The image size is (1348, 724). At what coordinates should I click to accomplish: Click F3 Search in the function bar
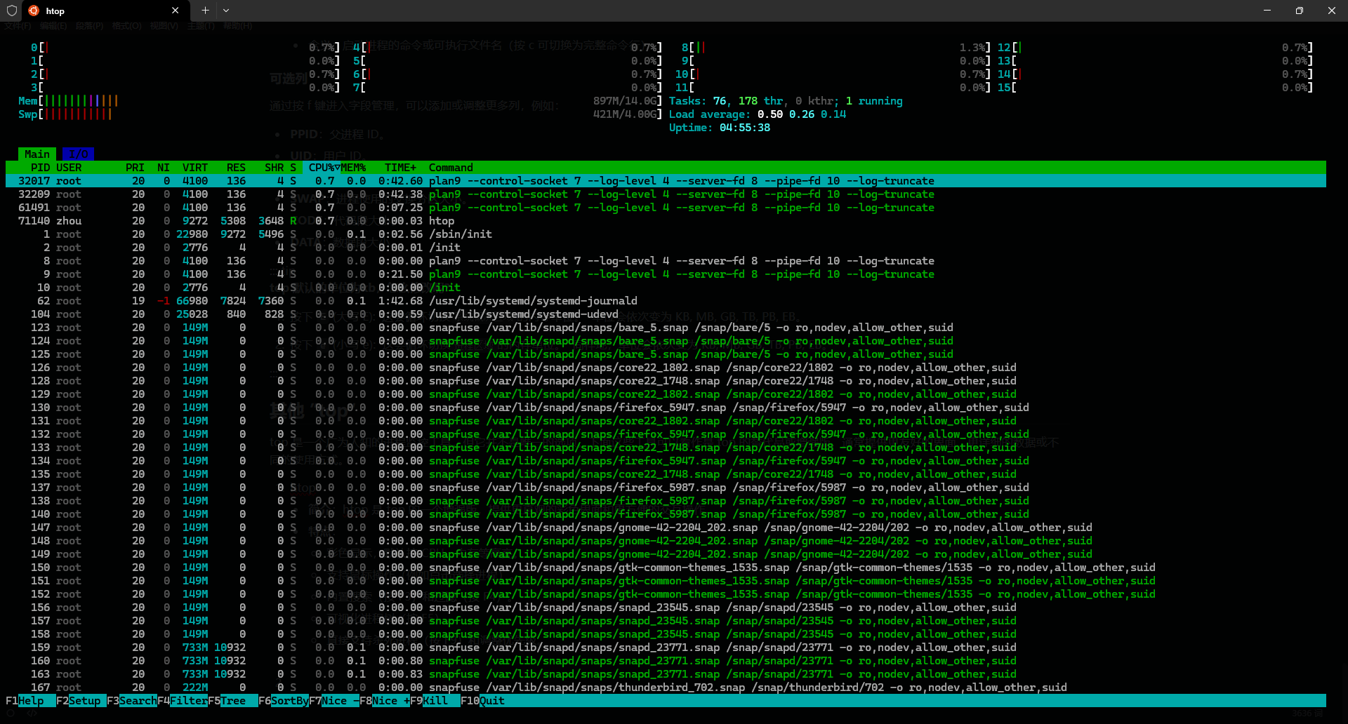coord(132,701)
